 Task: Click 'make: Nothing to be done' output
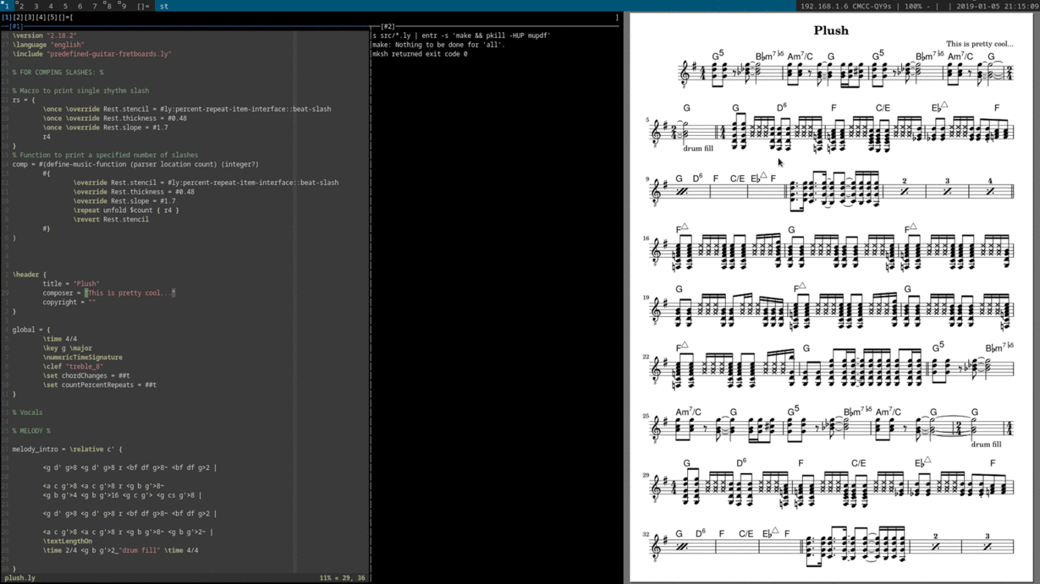point(438,45)
